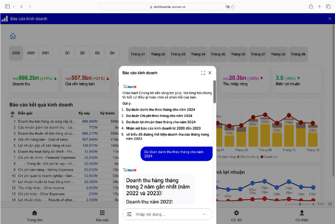Select the Tháng 05 month tab

pyautogui.click(x=218, y=54)
